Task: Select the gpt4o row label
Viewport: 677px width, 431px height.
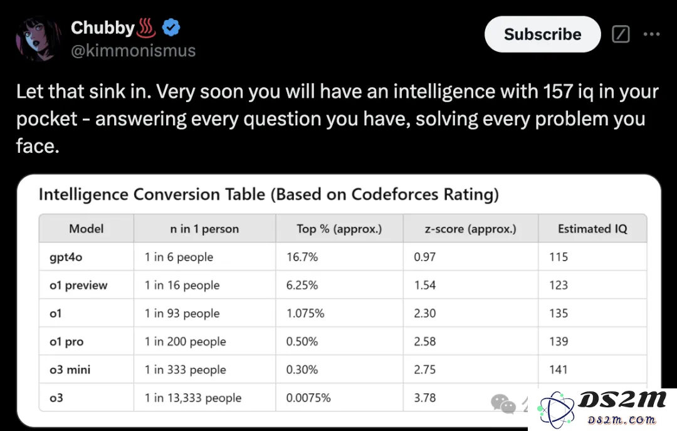Action: click(x=66, y=257)
